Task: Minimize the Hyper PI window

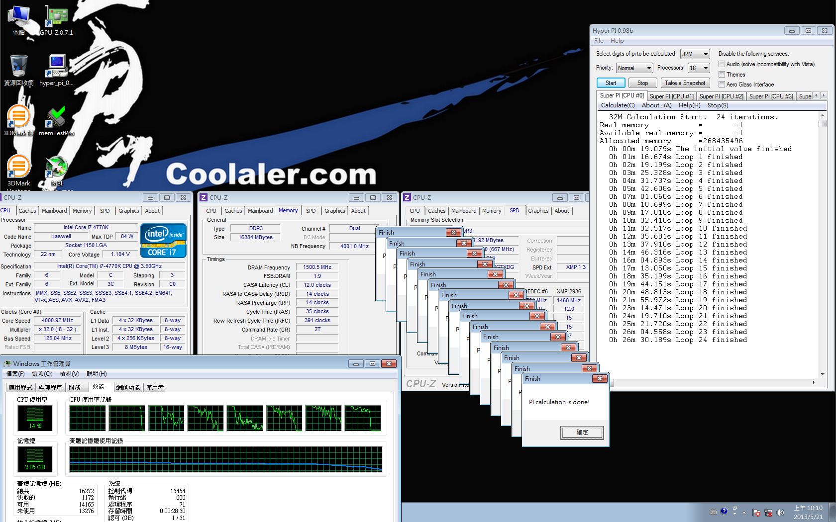Action: click(792, 30)
